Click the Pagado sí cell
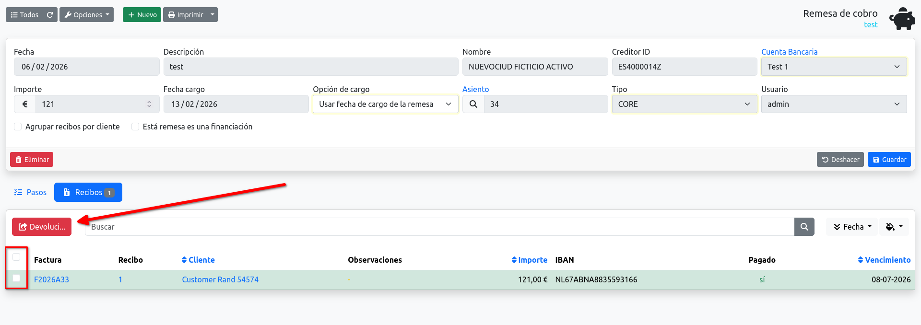The image size is (921, 325). pyautogui.click(x=762, y=279)
